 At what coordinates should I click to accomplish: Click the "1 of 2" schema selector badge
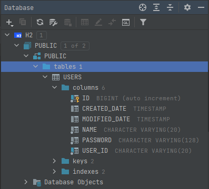tap(75, 46)
